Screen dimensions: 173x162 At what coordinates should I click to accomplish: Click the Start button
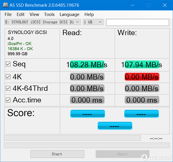pos(57,154)
